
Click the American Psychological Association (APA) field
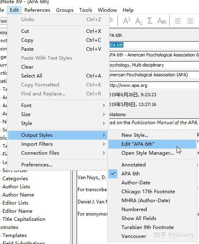pyautogui.click(x=154, y=75)
